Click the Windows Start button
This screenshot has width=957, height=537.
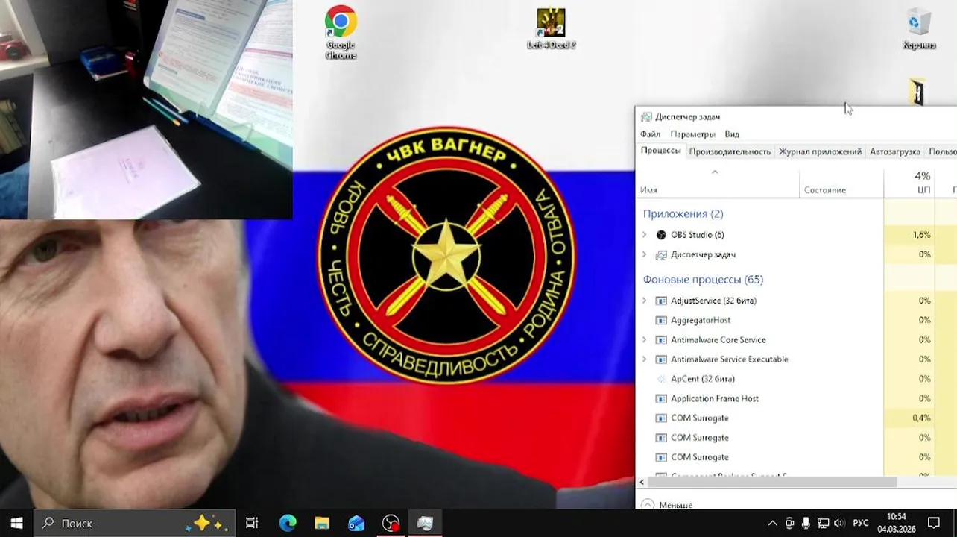16,523
